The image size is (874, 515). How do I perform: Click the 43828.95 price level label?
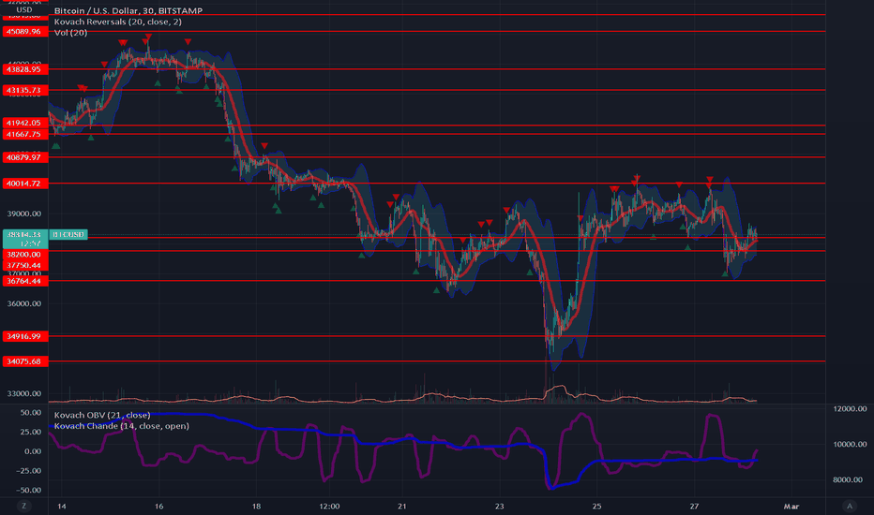pyautogui.click(x=25, y=69)
